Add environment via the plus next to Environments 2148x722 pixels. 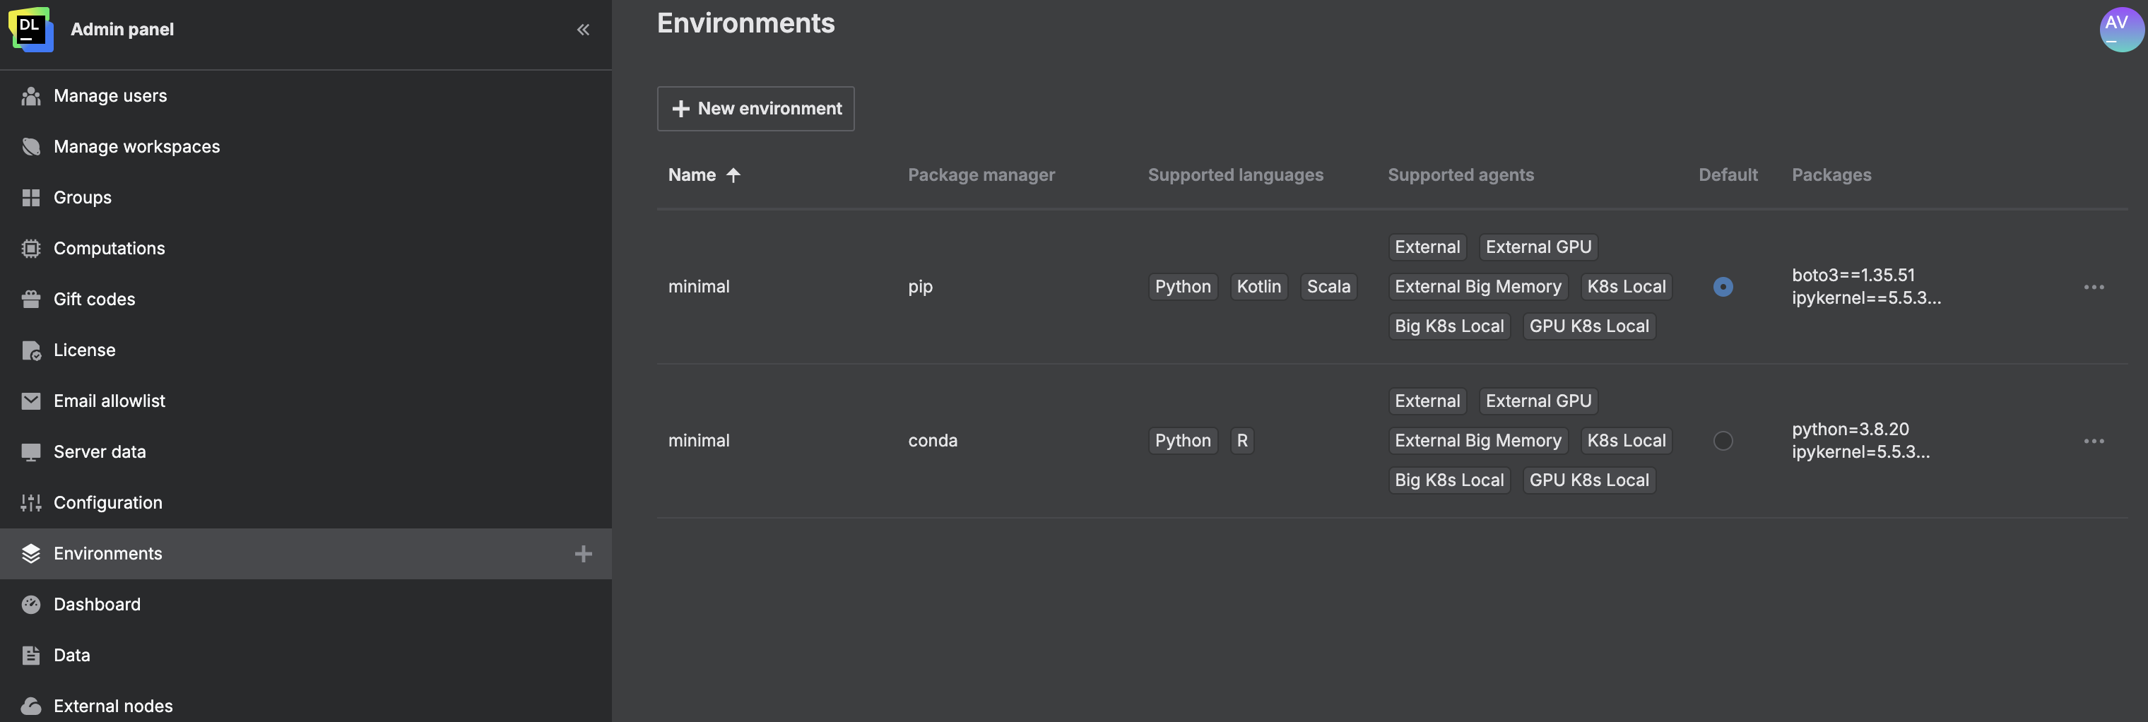tap(584, 552)
